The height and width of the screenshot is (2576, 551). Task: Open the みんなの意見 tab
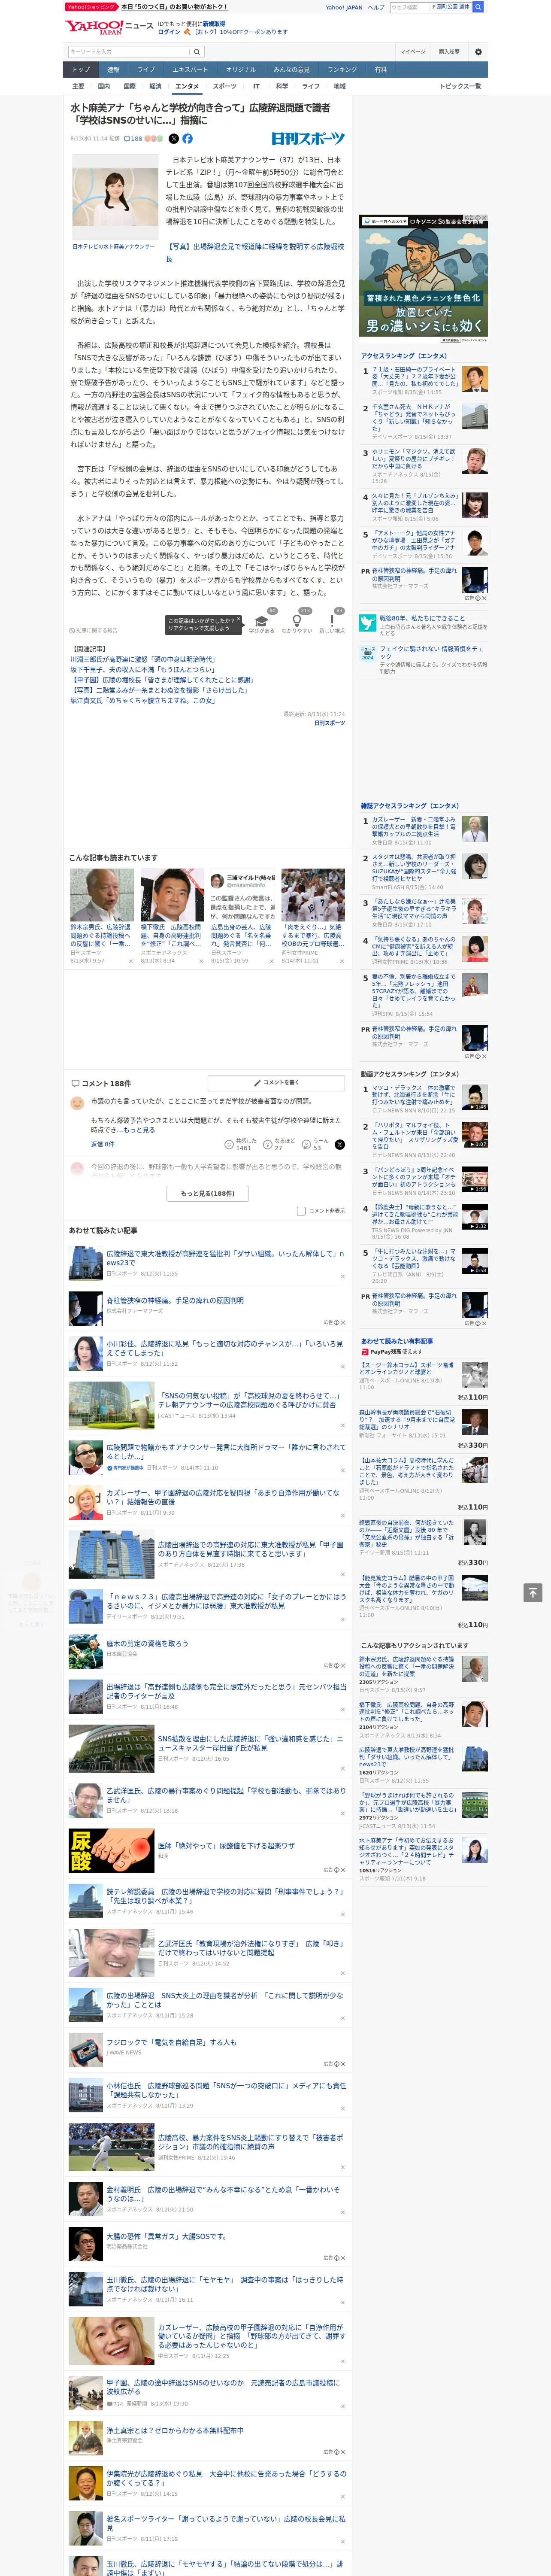coord(291,70)
